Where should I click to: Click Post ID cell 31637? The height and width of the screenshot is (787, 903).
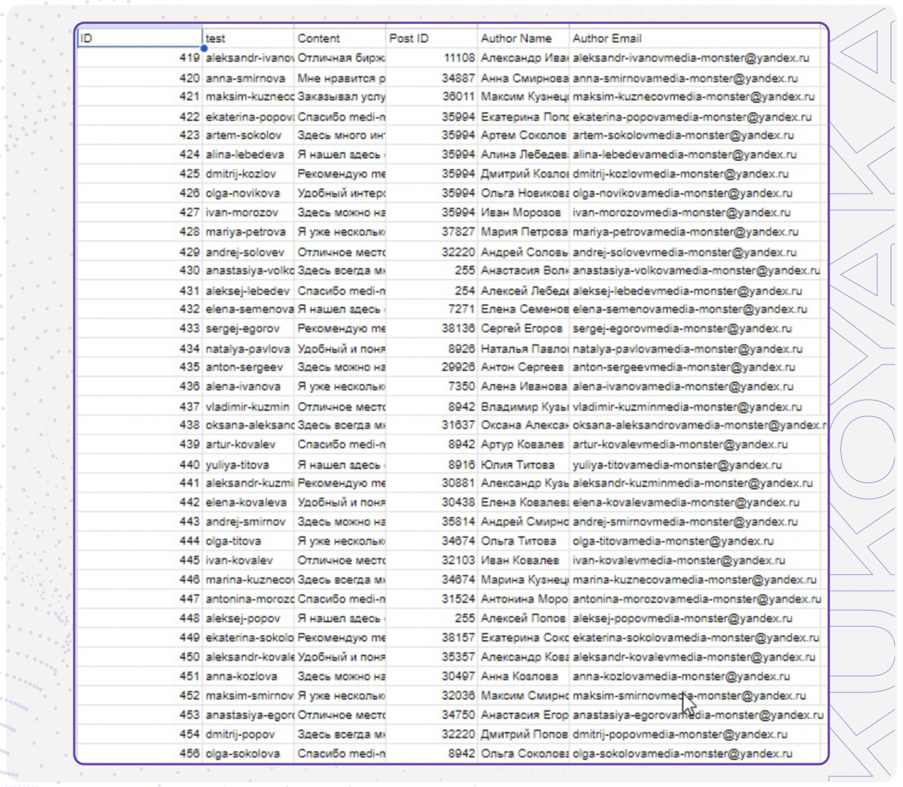click(x=432, y=424)
